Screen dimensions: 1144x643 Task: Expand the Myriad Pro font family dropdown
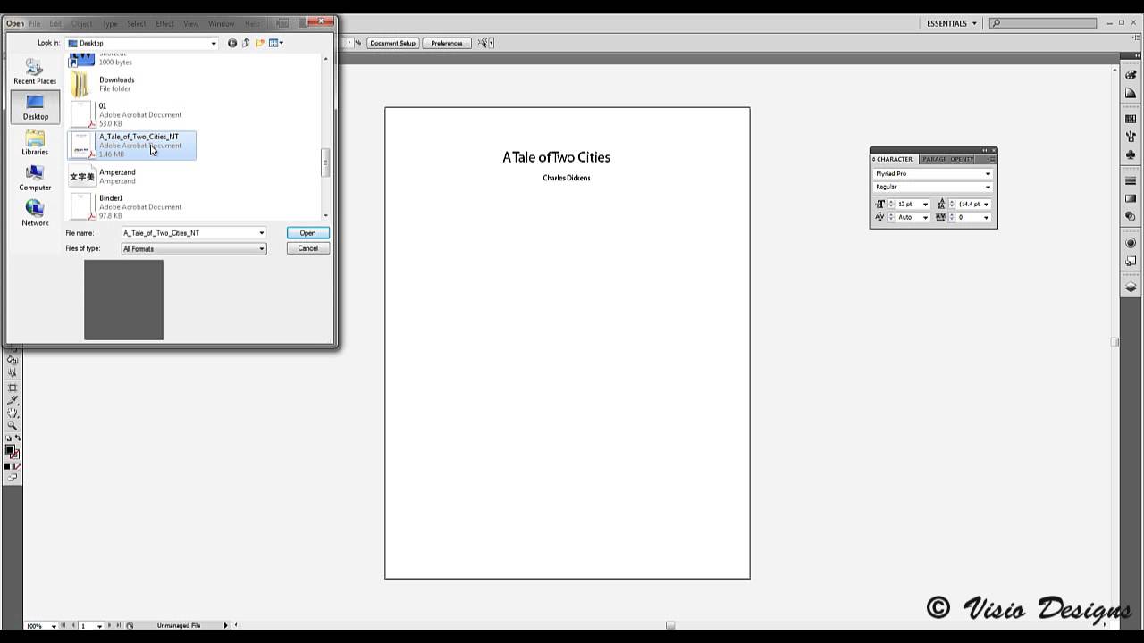[988, 174]
